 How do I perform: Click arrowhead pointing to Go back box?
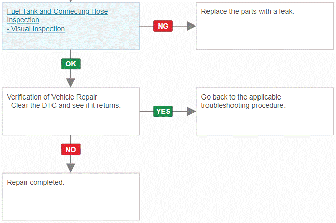pos(191,111)
